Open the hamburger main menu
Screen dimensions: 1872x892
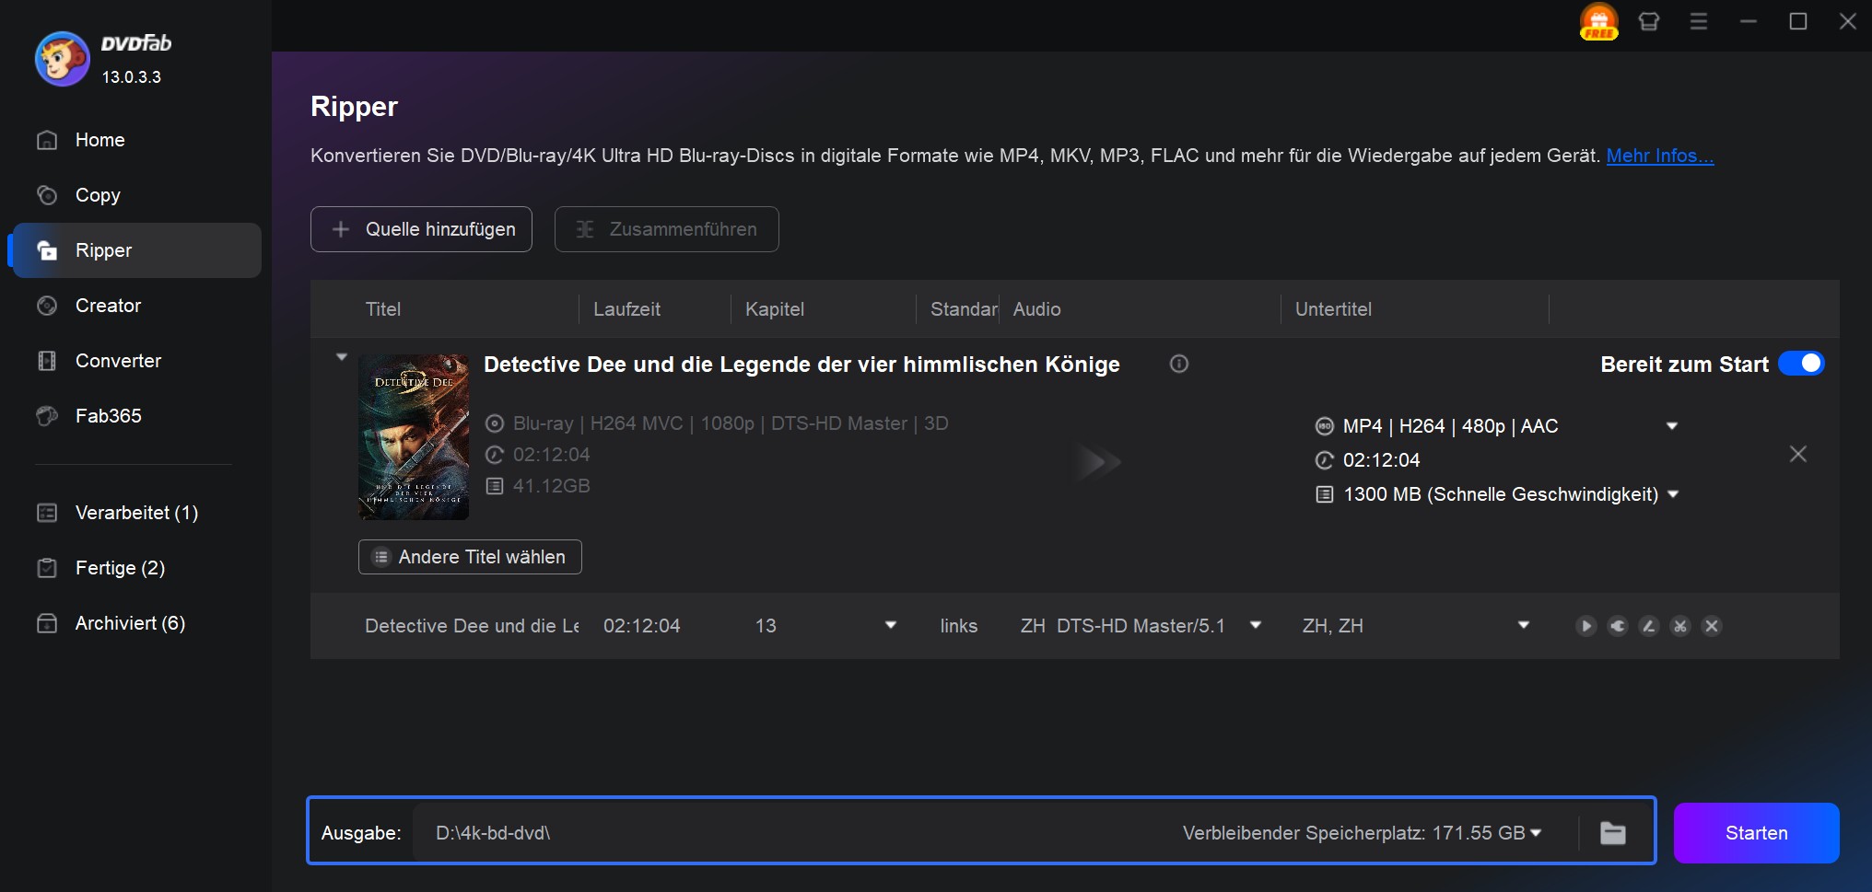(1699, 21)
